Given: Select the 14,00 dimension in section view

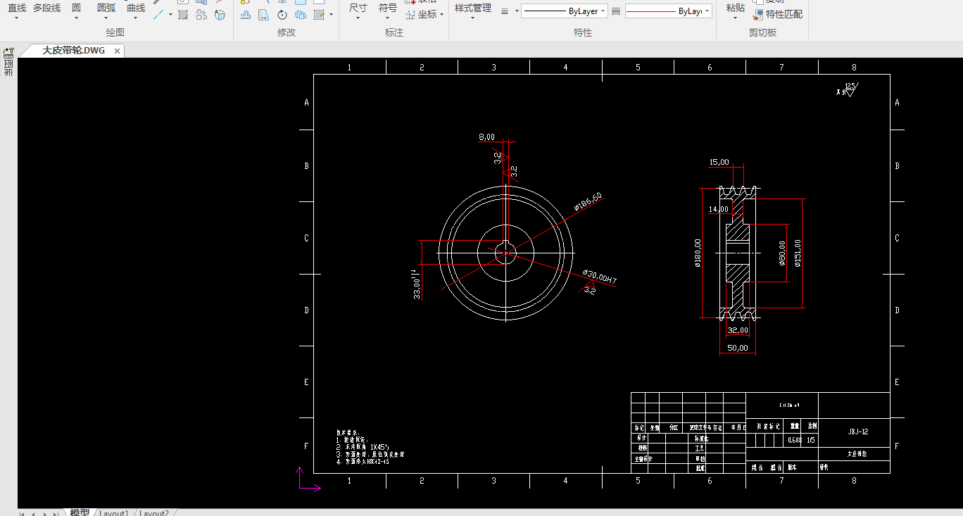Looking at the screenshot, I should (x=719, y=209).
